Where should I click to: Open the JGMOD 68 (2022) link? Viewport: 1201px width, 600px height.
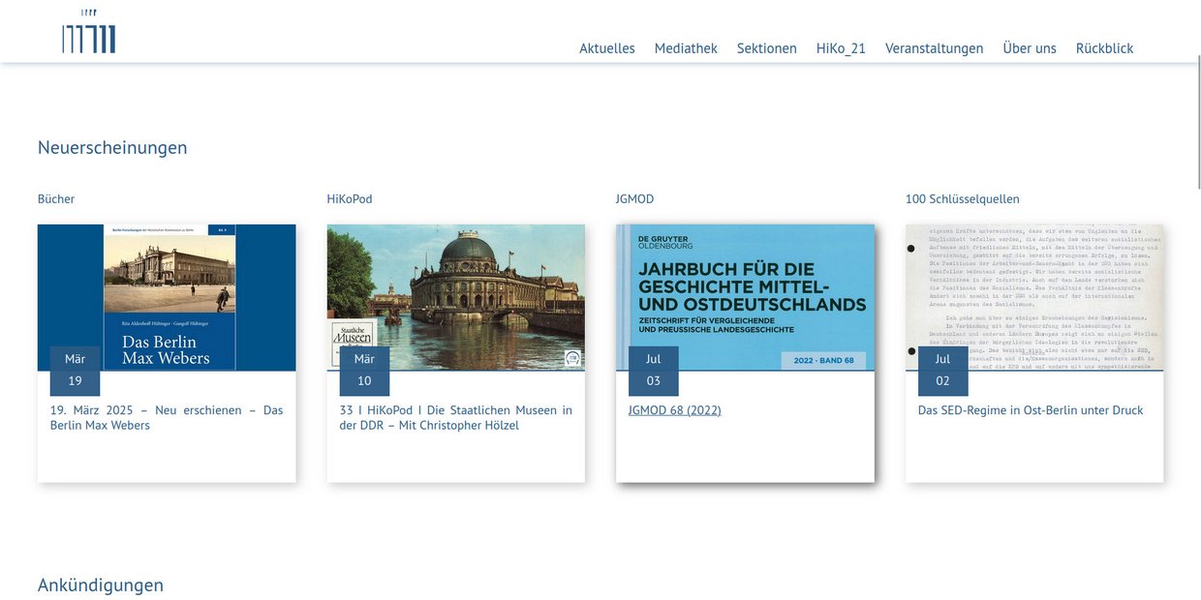pyautogui.click(x=674, y=409)
